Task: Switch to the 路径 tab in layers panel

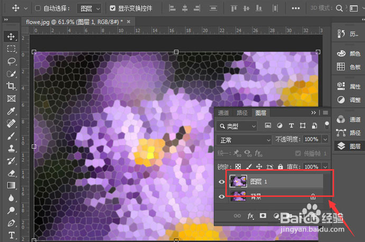Action: tap(242, 113)
